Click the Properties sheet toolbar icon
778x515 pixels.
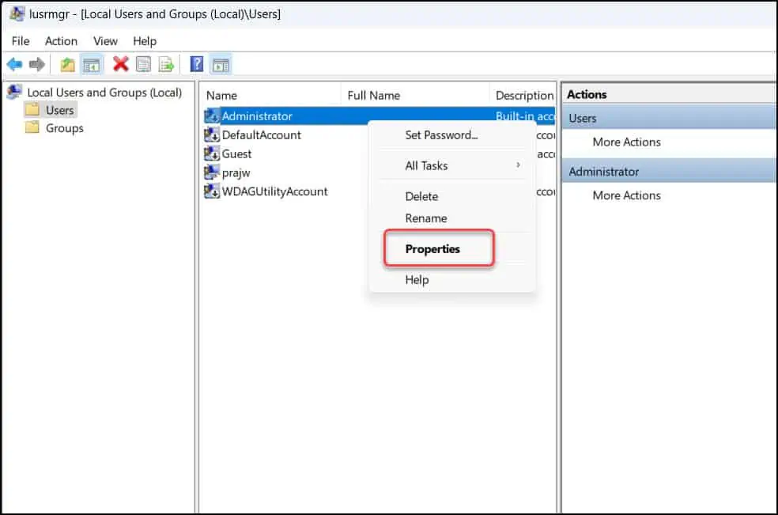pyautogui.click(x=143, y=64)
